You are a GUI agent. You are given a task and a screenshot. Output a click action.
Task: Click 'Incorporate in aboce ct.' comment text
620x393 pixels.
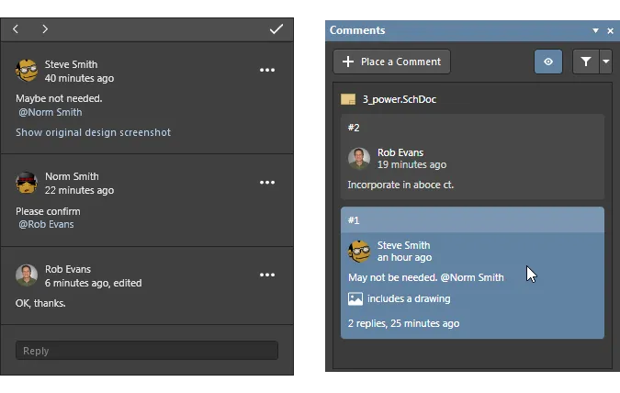(400, 185)
